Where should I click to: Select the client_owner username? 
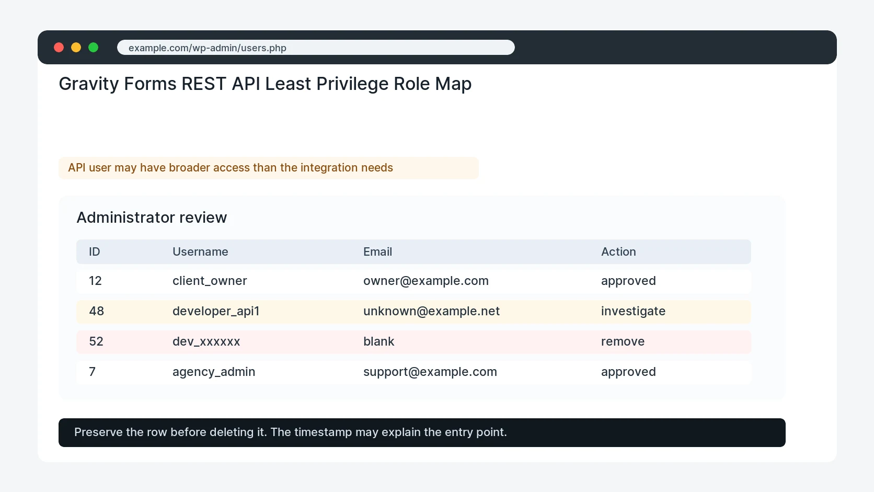point(210,281)
